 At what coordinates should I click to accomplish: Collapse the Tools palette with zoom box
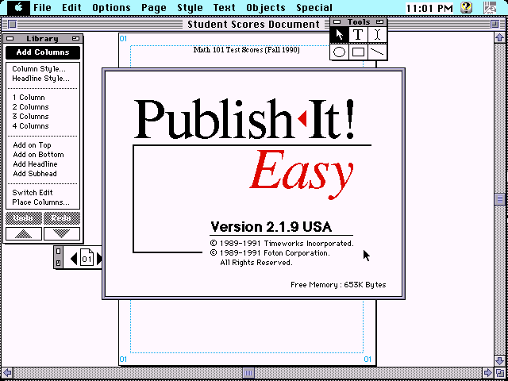point(380,22)
